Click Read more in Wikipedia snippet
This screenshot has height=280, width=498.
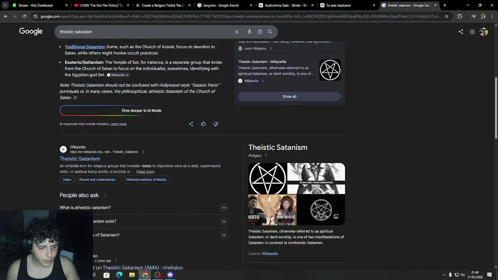pos(145,172)
